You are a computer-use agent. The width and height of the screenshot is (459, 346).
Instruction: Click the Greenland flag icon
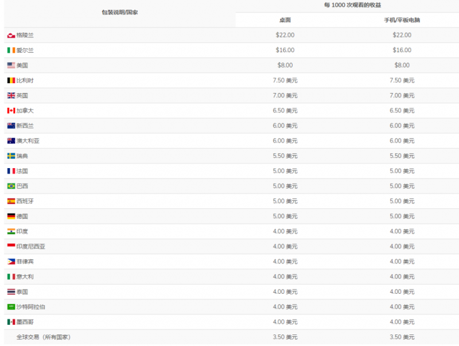coord(11,36)
